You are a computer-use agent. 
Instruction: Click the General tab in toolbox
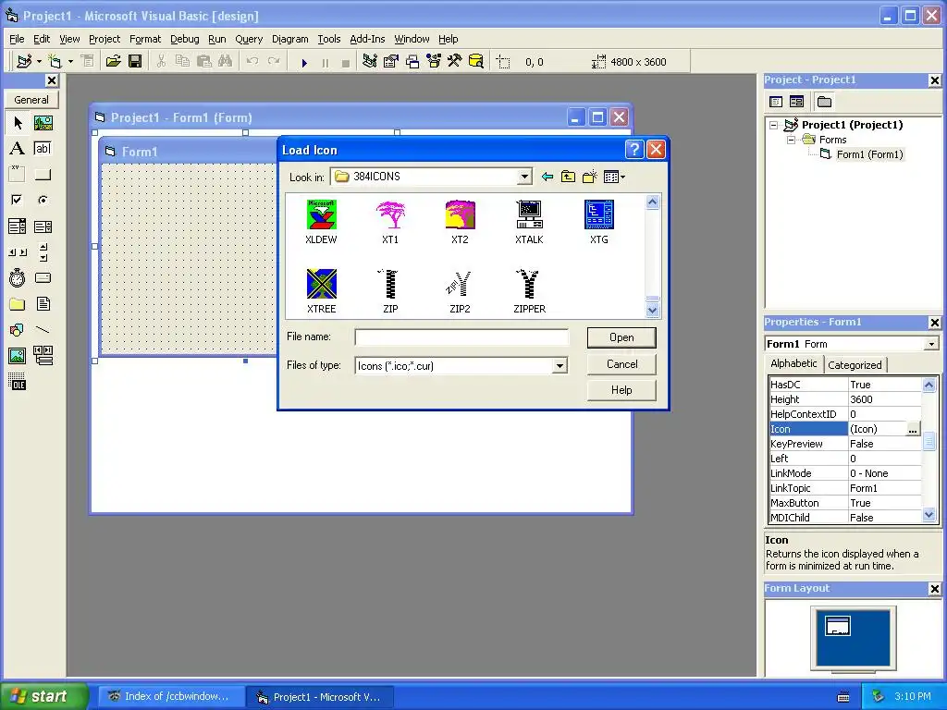click(x=31, y=100)
